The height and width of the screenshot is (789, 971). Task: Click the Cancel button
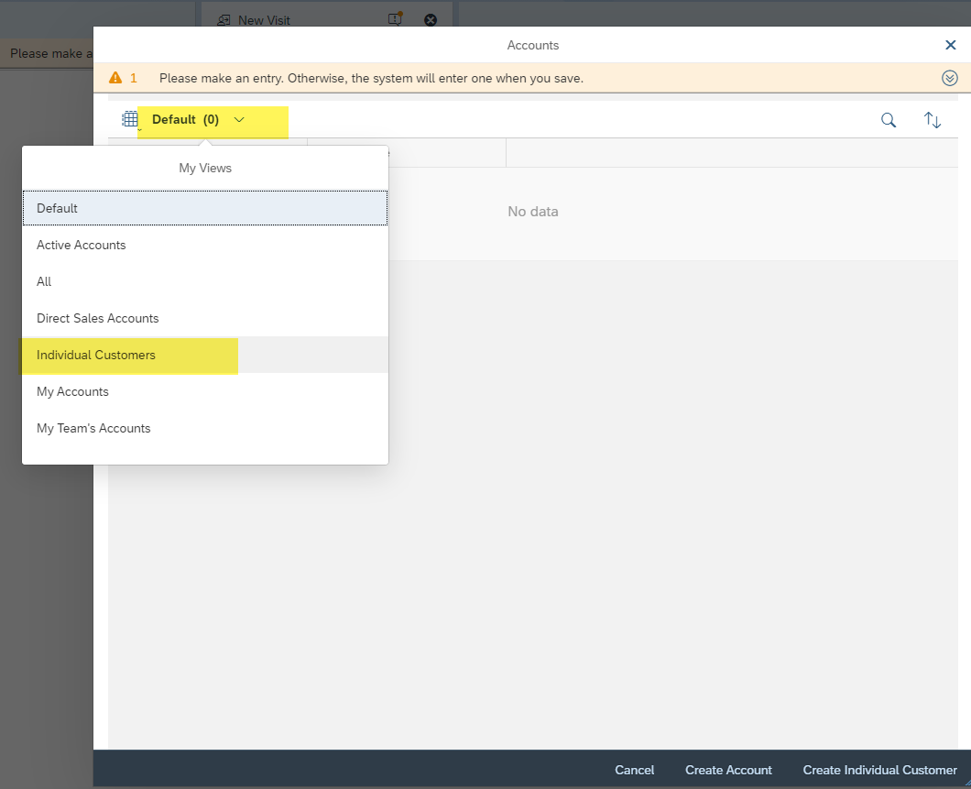634,770
